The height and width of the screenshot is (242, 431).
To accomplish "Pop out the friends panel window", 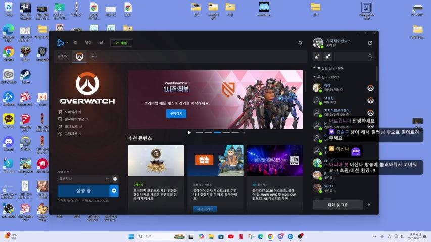I will pos(370,43).
